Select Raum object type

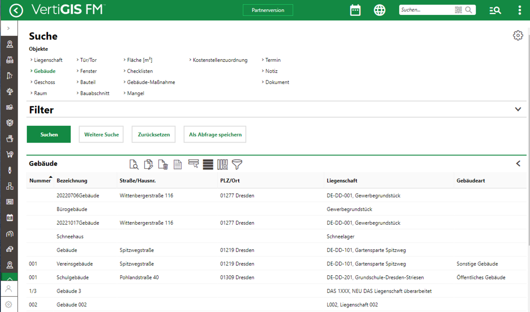40,93
